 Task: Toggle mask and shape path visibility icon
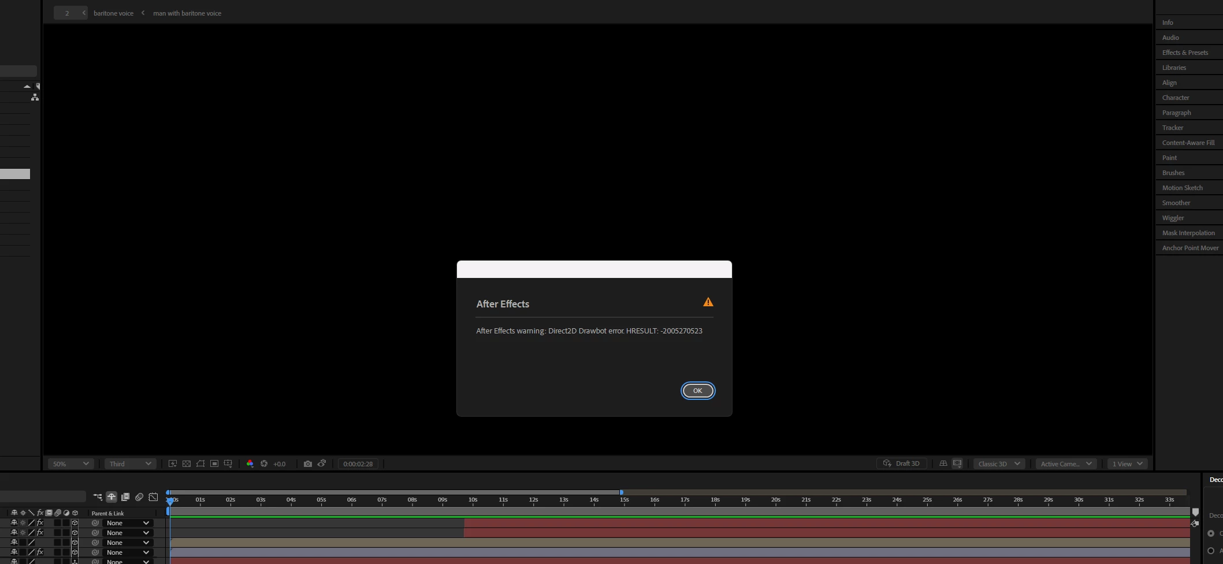[x=200, y=463]
